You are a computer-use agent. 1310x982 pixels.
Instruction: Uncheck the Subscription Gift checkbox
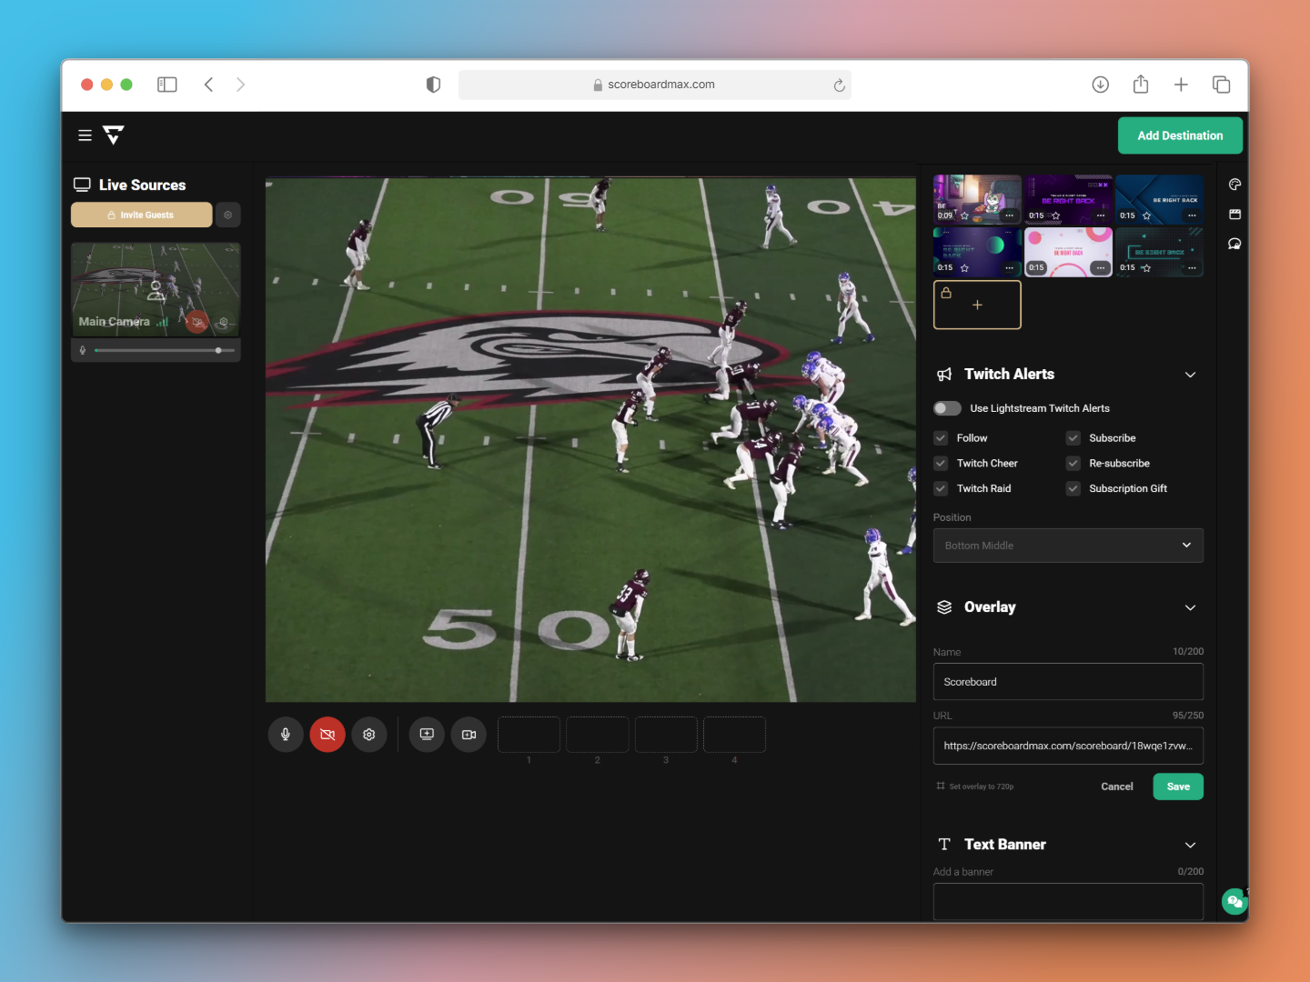(x=1073, y=489)
